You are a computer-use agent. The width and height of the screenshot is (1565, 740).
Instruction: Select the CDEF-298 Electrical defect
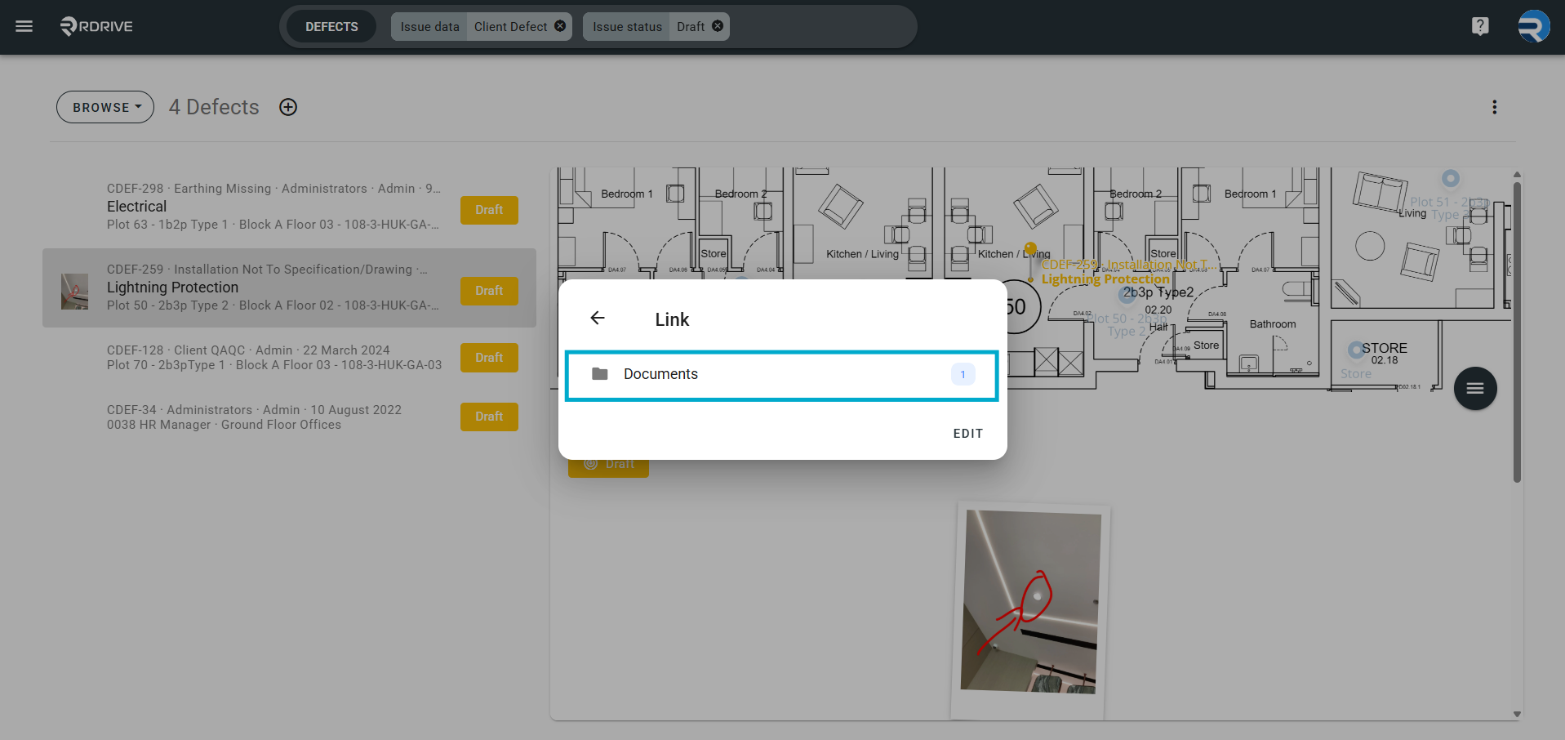[289, 207]
